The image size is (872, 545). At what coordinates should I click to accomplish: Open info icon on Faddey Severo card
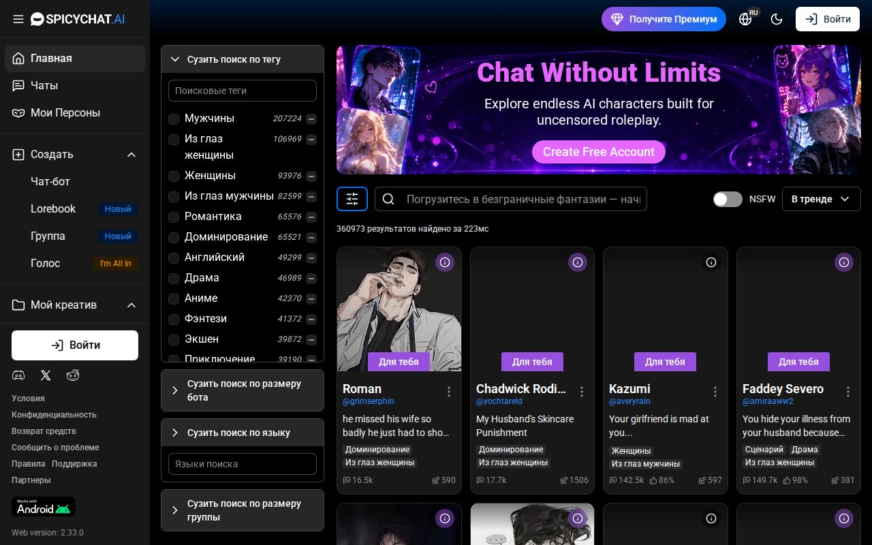[844, 262]
